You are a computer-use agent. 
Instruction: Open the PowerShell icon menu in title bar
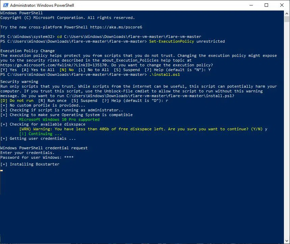5,5
